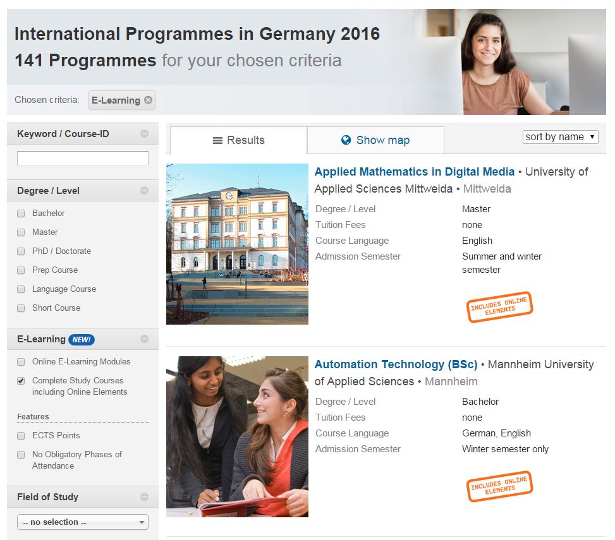Remove the E-Learning chosen criteria filter
This screenshot has width=615, height=540.
click(x=147, y=100)
